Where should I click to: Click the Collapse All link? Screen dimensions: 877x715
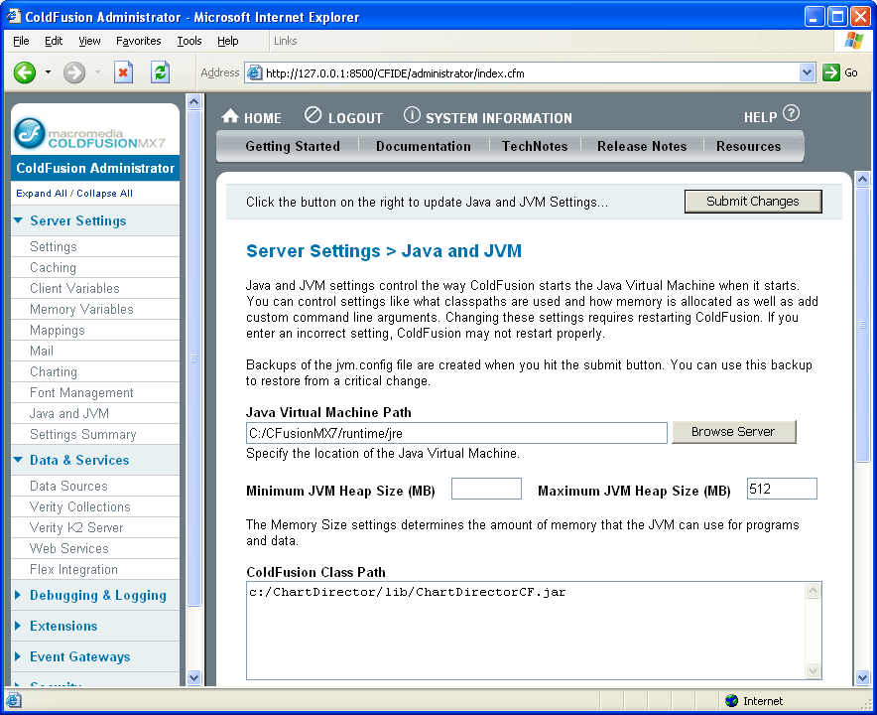[x=104, y=194]
